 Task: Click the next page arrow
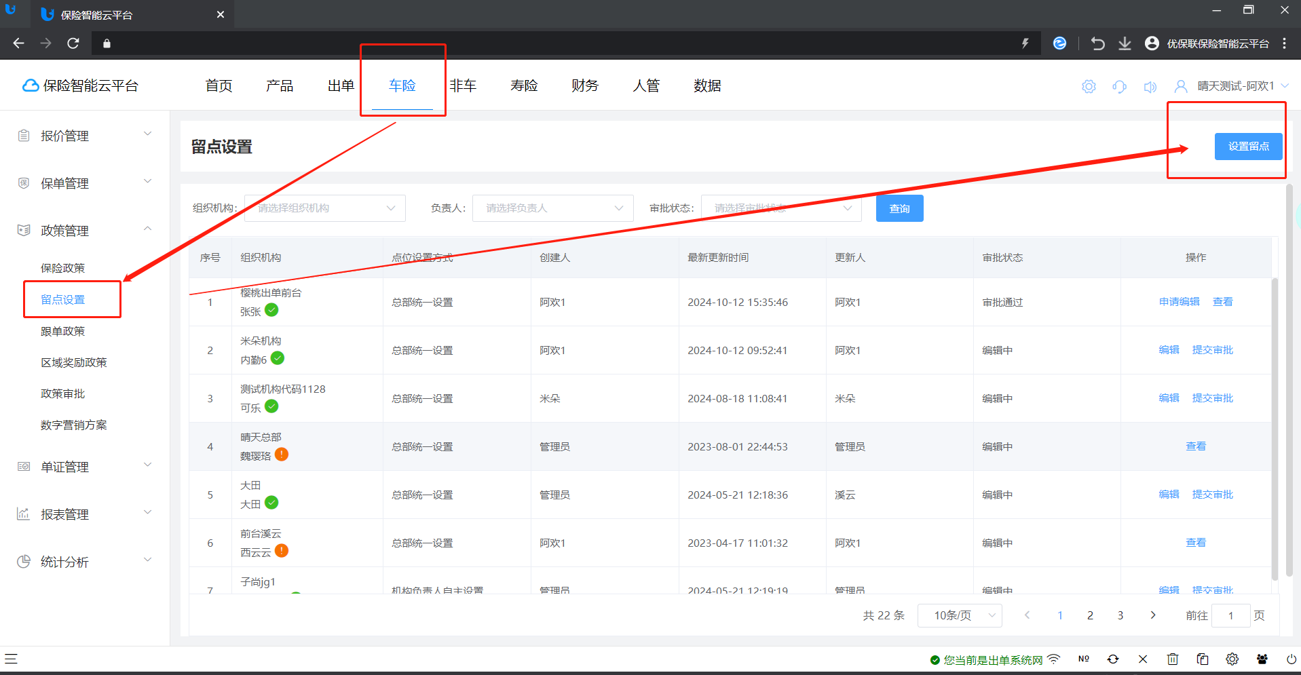tap(1152, 615)
